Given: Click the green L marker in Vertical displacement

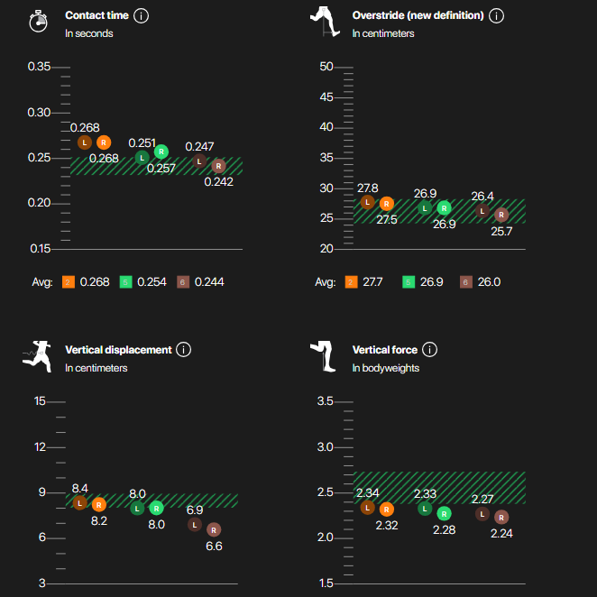Looking at the screenshot, I should coord(137,508).
